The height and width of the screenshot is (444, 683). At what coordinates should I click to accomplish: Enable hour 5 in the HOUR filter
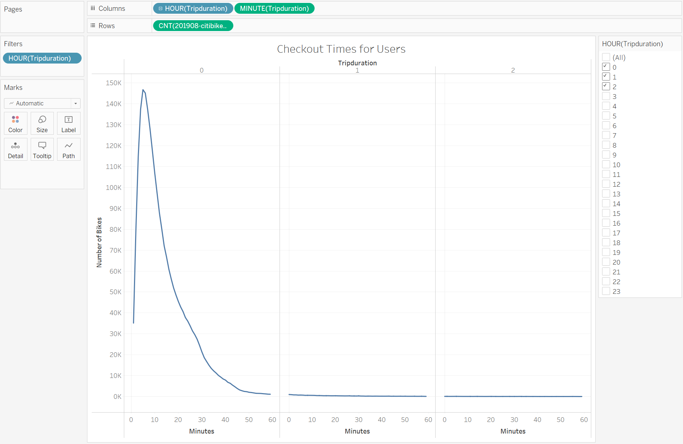click(606, 116)
